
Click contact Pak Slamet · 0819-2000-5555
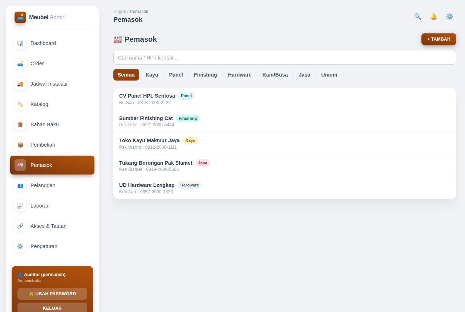149,169
